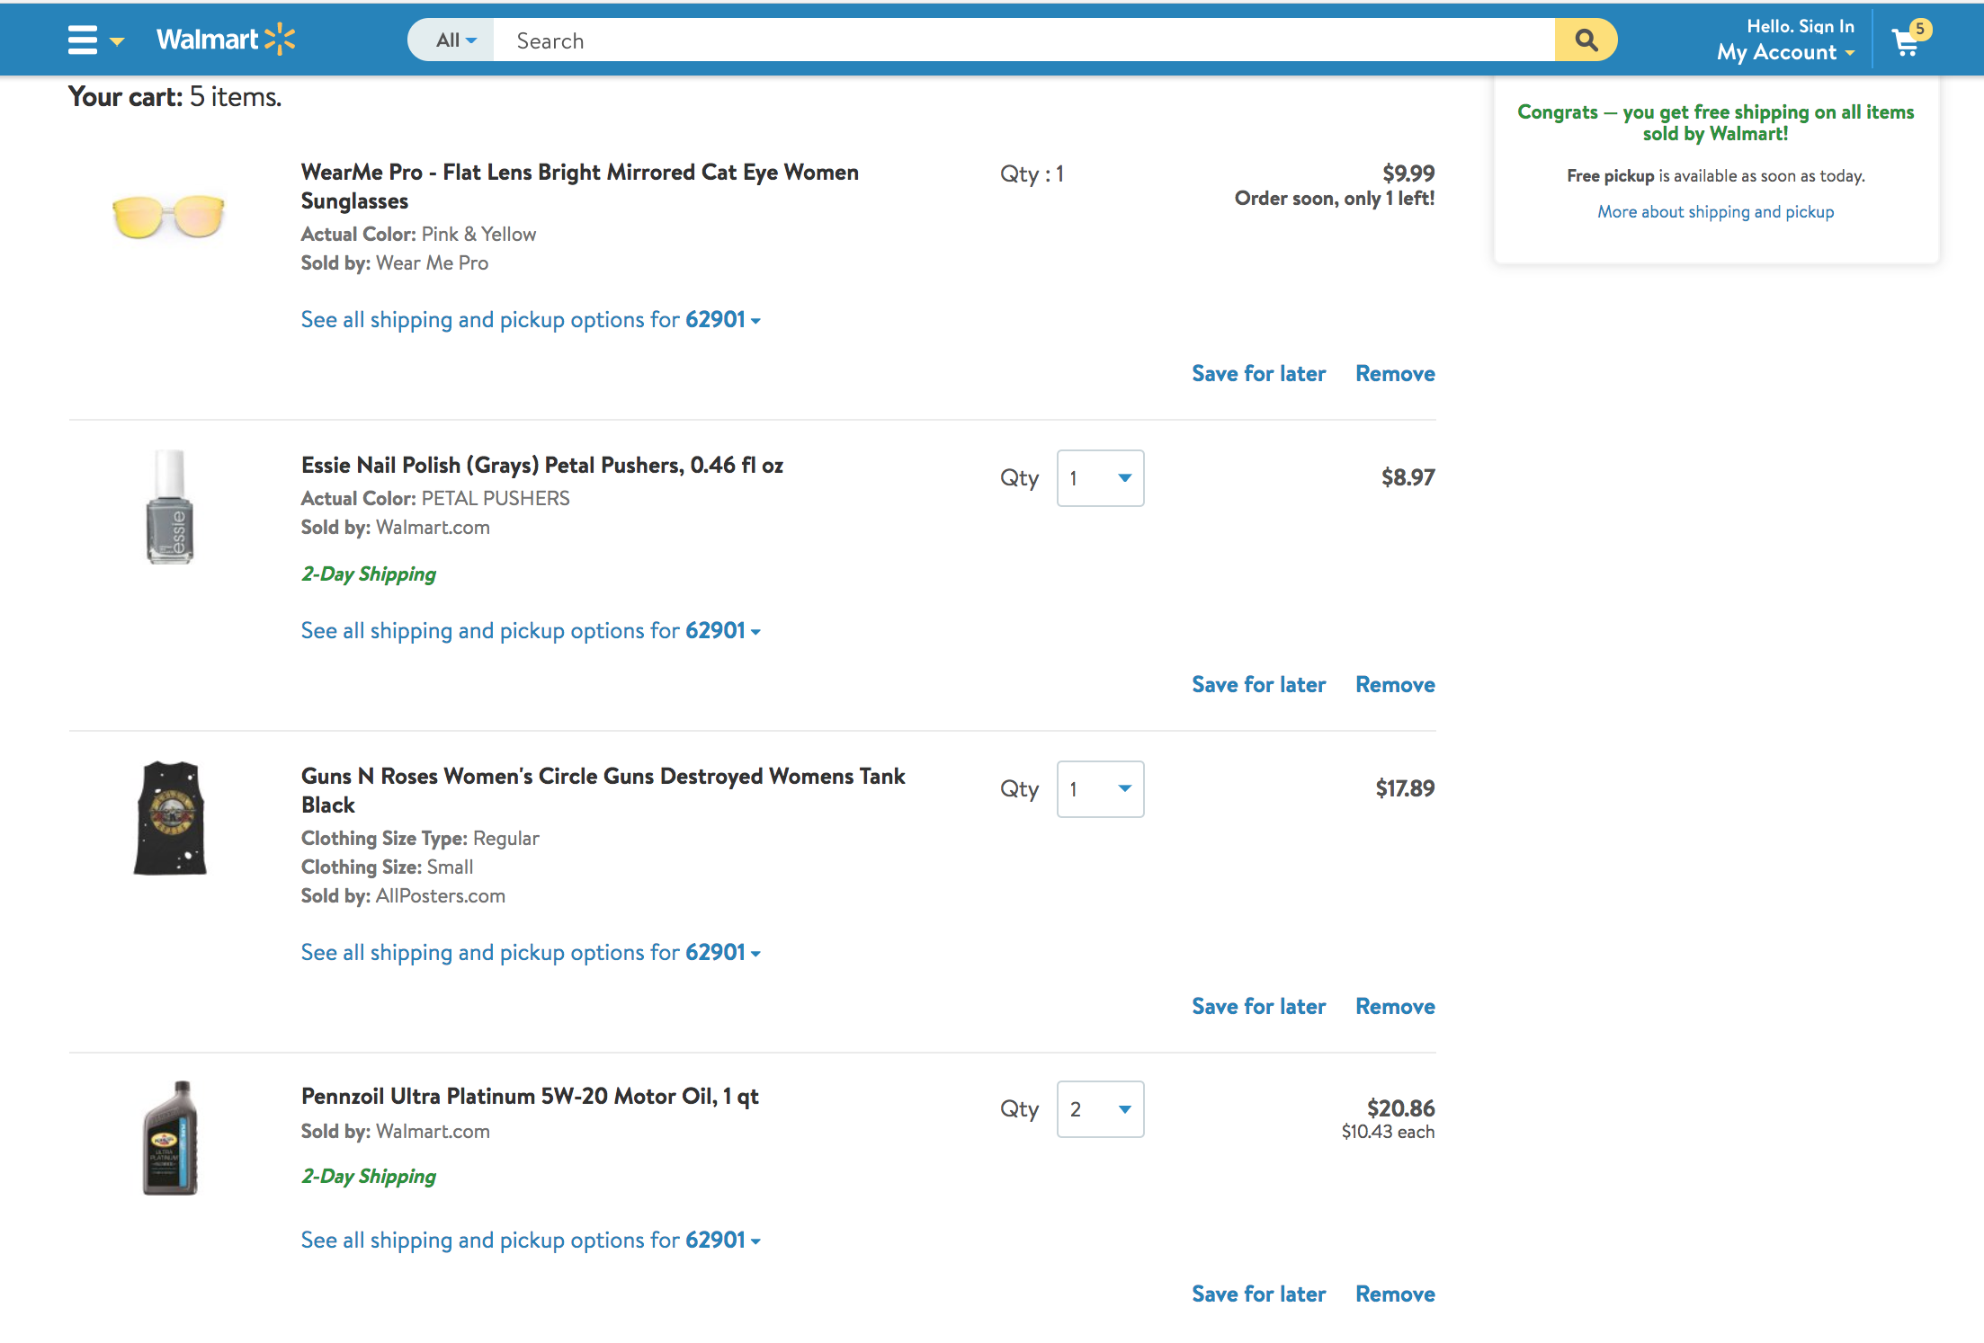Open the All departments search dropdown
Screen dimensions: 1984x1343
click(x=454, y=40)
